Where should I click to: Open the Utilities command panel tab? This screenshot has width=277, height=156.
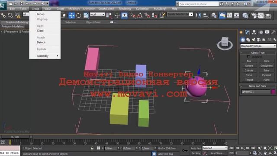[x=274, y=32]
